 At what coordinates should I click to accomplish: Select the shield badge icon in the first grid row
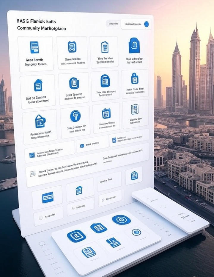(x=72, y=47)
